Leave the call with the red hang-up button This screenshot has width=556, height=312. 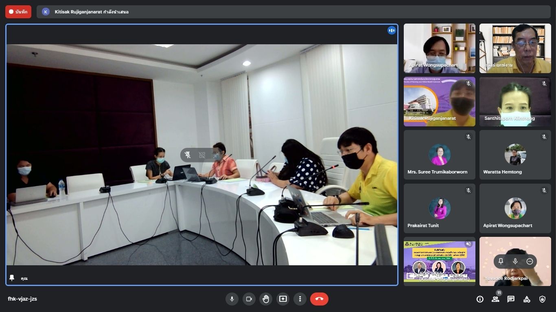pos(319,299)
